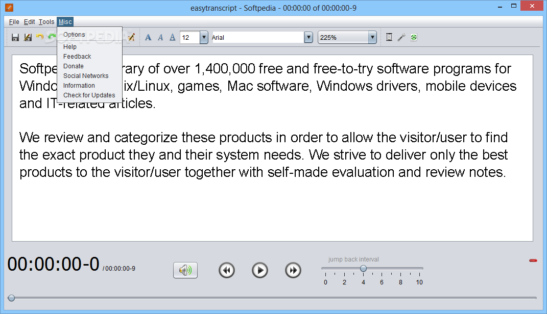Close the open Misc menu
This screenshot has height=314, width=547.
tap(65, 22)
